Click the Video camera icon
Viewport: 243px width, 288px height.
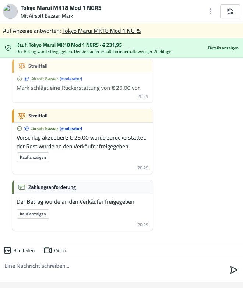pos(48,250)
